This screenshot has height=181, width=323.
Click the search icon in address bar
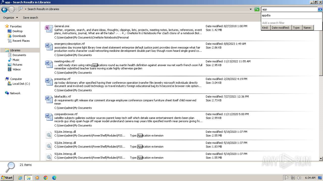[x=21, y=9]
